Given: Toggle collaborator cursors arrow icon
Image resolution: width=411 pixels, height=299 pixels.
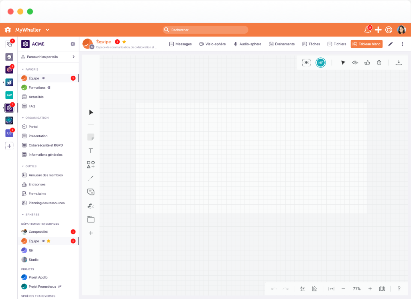Looking at the screenshot, I should pyautogui.click(x=343, y=63).
